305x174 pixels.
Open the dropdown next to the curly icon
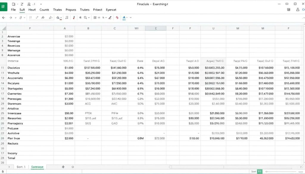[x=24, y=18]
